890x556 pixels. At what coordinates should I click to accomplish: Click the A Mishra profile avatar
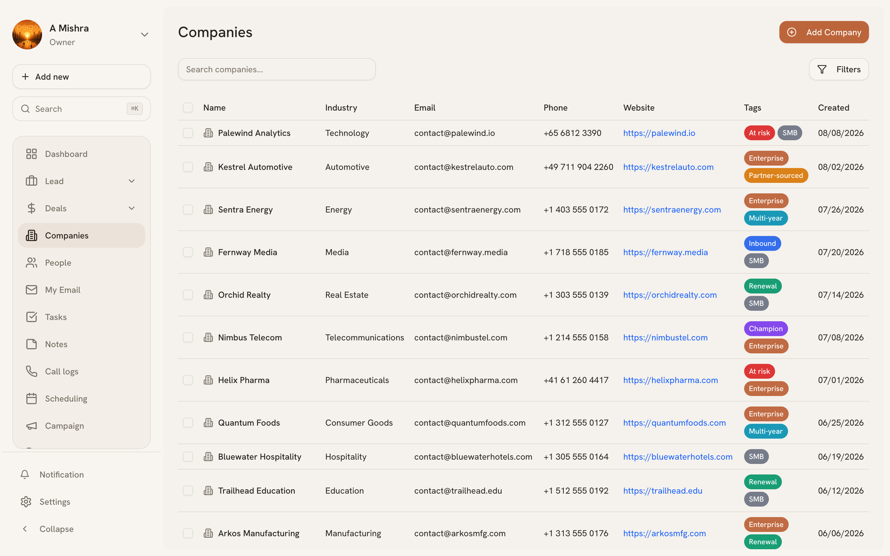(x=27, y=35)
